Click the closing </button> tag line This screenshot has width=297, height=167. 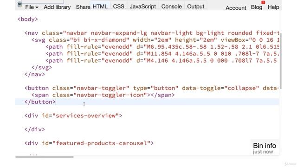coord(40,102)
